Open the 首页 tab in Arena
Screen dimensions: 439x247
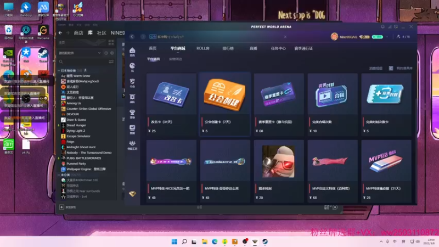(153, 48)
